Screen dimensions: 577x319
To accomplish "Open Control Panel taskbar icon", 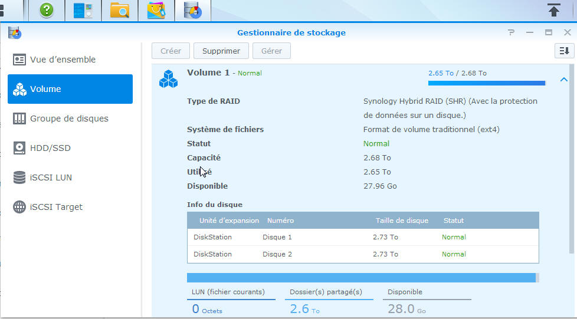I will click(83, 10).
